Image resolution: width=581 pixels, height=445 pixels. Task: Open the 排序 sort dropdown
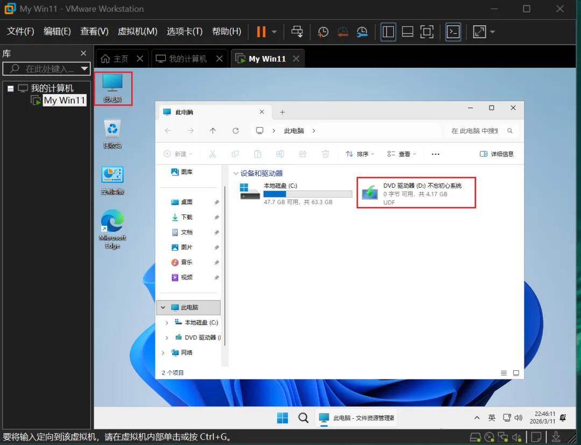tap(360, 154)
